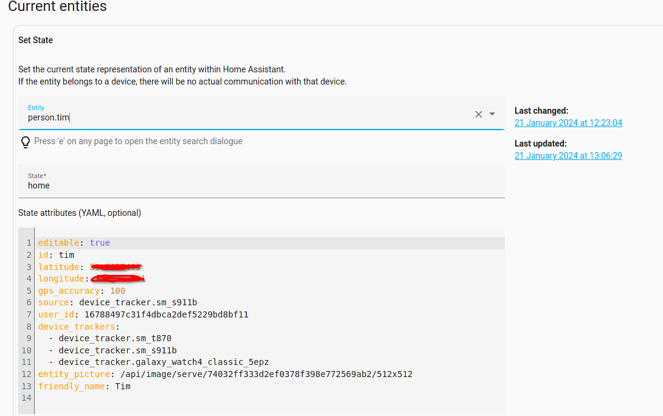The image size is (663, 416).
Task: Select the friendly_name value Tim
Action: [x=123, y=386]
